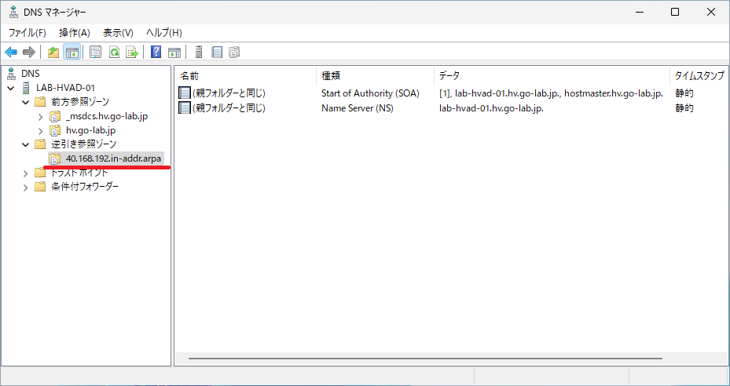The image size is (730, 386).
Task: Click the horizontal scrollbar in records pane
Action: [425, 359]
